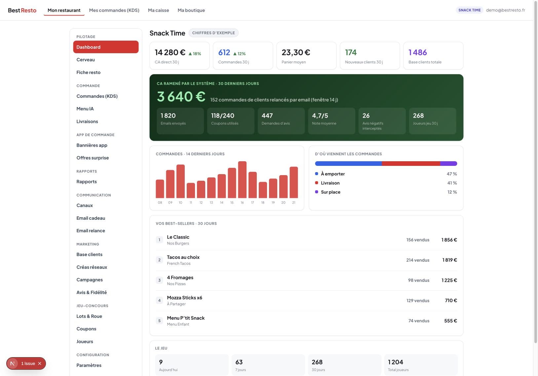
Task: Open Créas réseaux page
Action: point(106,267)
